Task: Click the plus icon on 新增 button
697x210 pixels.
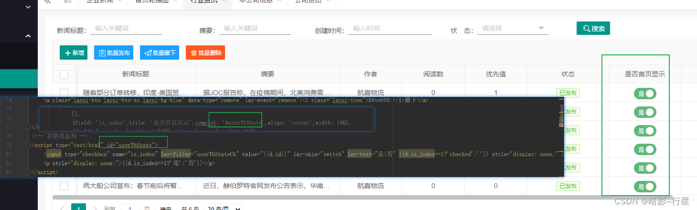Action: pos(67,53)
